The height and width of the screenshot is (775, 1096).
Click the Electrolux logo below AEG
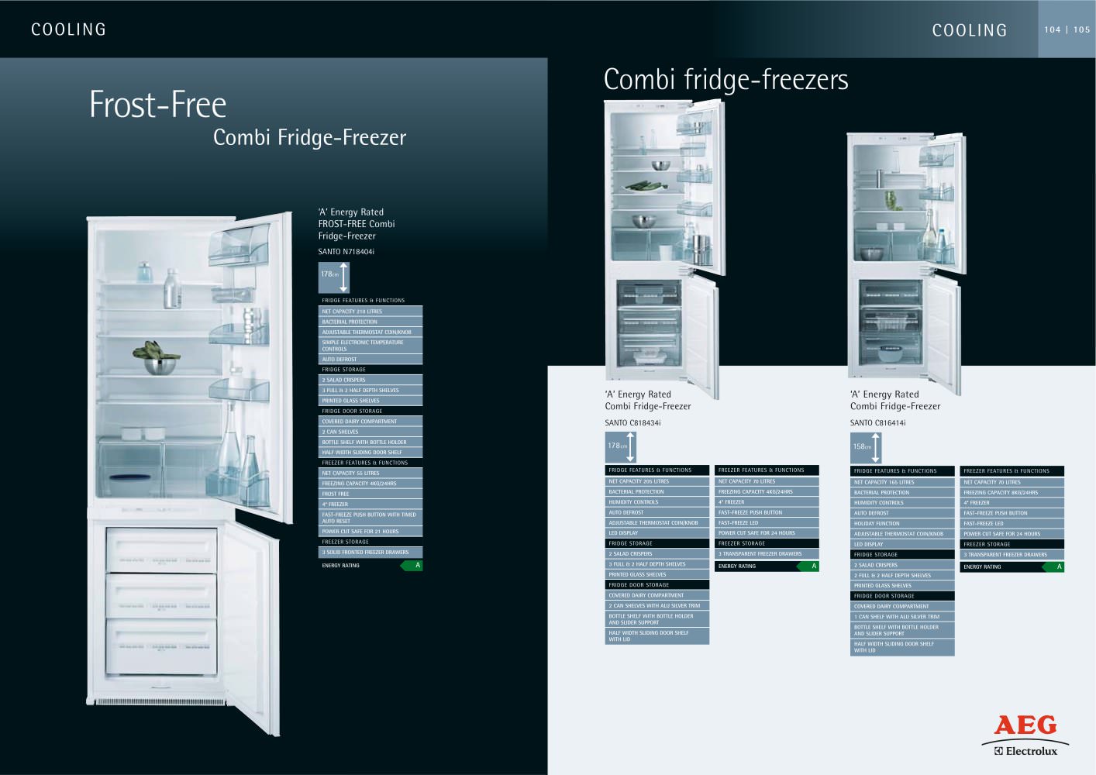pos(1025,751)
